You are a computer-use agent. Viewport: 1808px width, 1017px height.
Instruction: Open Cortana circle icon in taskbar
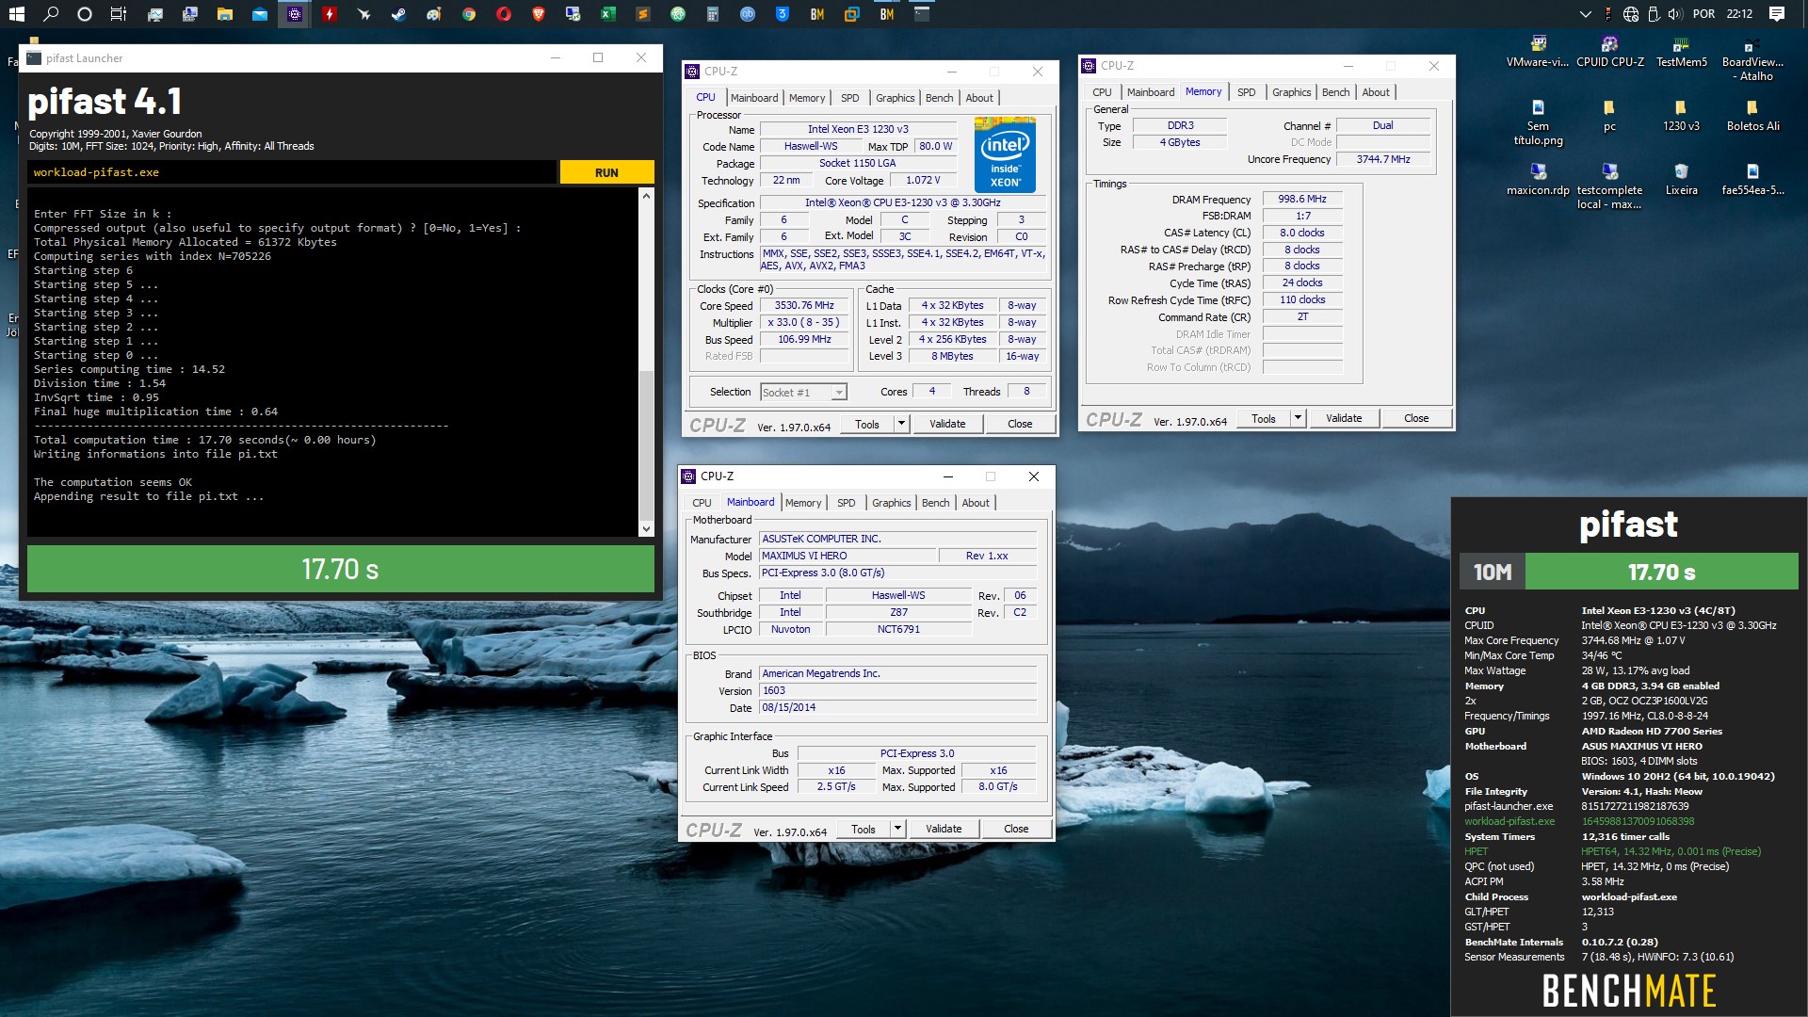tap(85, 14)
